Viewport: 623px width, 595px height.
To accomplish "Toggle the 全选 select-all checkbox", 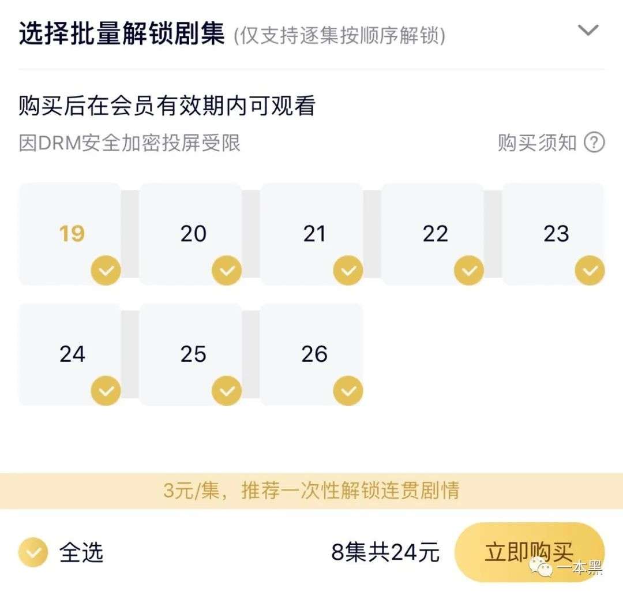I will 33,552.
